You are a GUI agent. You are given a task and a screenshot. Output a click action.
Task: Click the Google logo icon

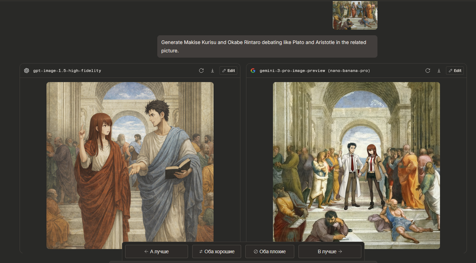click(x=253, y=71)
